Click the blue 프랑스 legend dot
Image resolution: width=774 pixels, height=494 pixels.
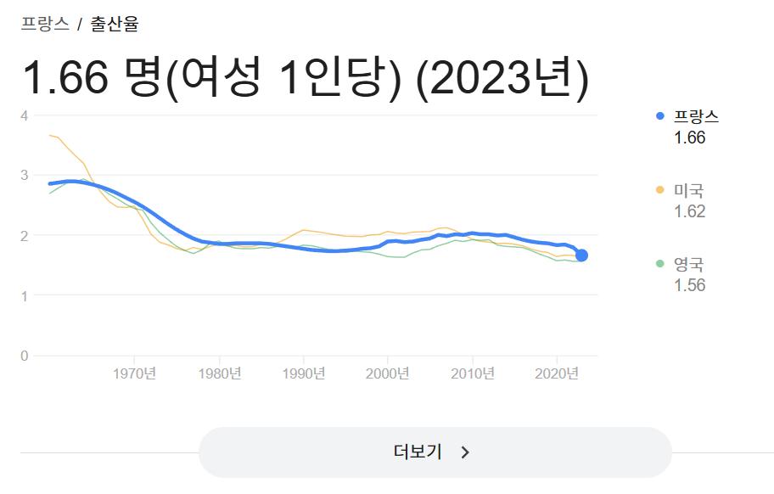point(659,116)
